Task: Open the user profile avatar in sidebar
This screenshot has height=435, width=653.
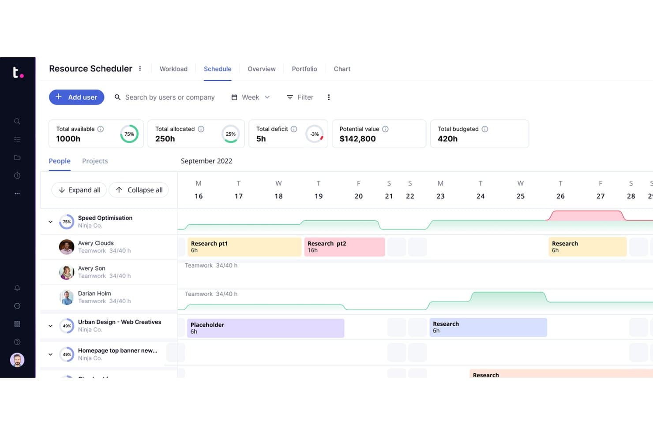Action: [x=17, y=360]
